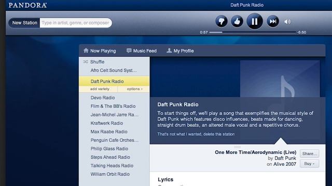This screenshot has width=332, height=186.
Task: Select the Afro Celt Sound System station
Action: (x=114, y=70)
